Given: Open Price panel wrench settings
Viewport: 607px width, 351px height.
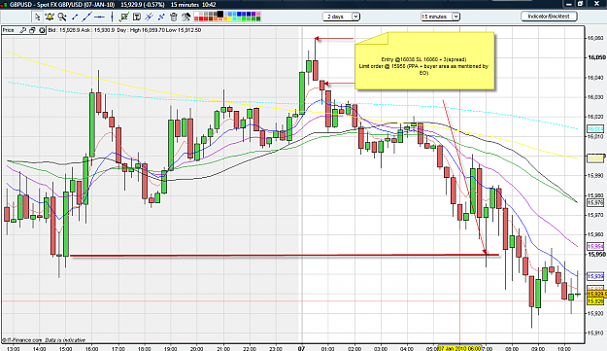Looking at the screenshot, I should click(x=23, y=30).
